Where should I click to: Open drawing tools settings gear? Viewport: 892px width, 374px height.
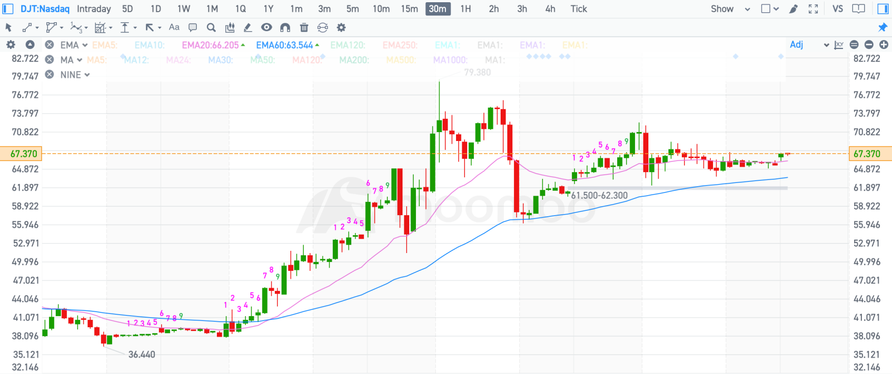click(341, 27)
